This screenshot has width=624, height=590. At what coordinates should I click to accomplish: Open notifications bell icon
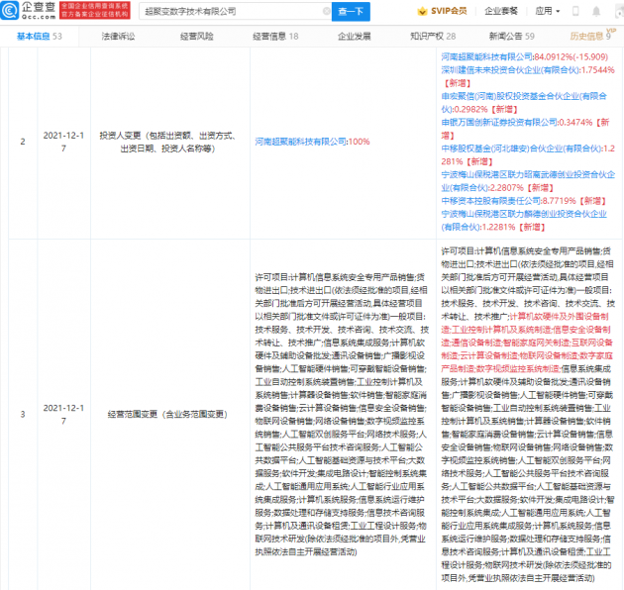(x=596, y=11)
